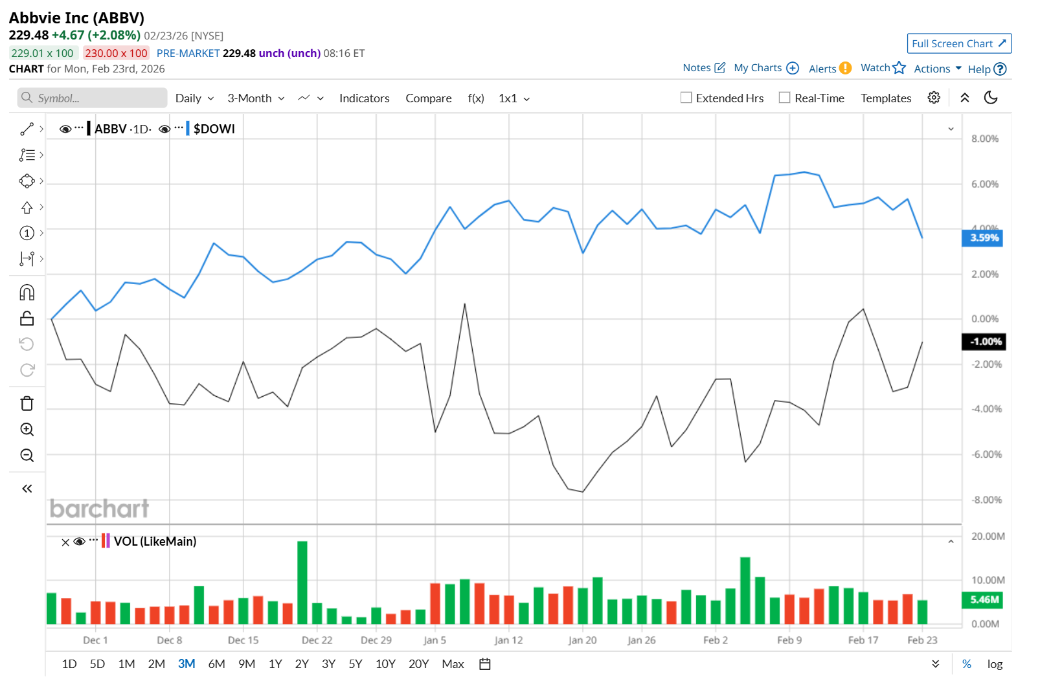This screenshot has width=1051, height=679.
Task: Select the Max time range
Action: pos(453,664)
